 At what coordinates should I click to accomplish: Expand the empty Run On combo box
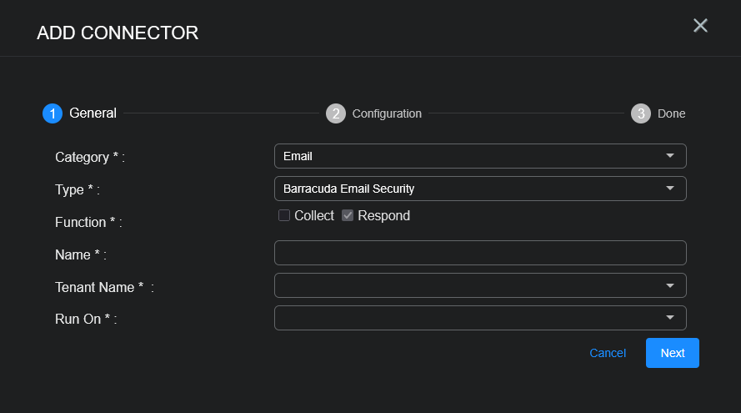pyautogui.click(x=467, y=318)
